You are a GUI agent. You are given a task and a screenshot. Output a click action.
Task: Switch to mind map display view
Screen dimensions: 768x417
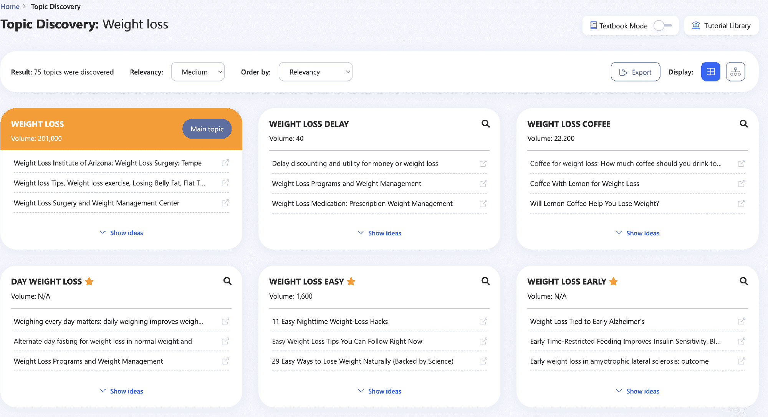735,72
